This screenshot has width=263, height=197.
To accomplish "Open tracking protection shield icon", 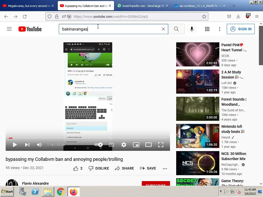I will tap(50, 16).
